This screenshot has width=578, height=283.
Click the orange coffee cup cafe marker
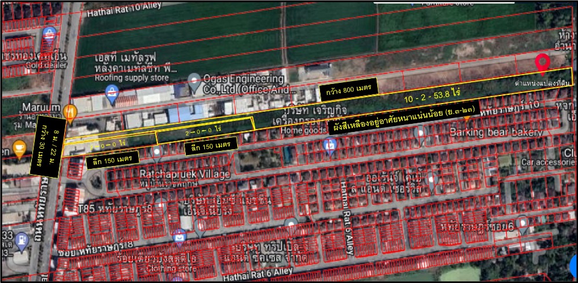[19, 148]
